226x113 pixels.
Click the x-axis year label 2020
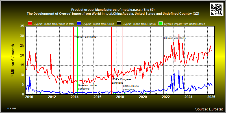[143, 97]
